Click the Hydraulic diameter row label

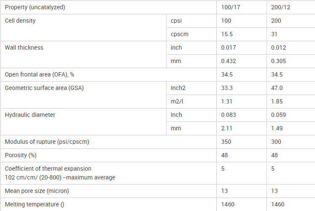click(30, 115)
